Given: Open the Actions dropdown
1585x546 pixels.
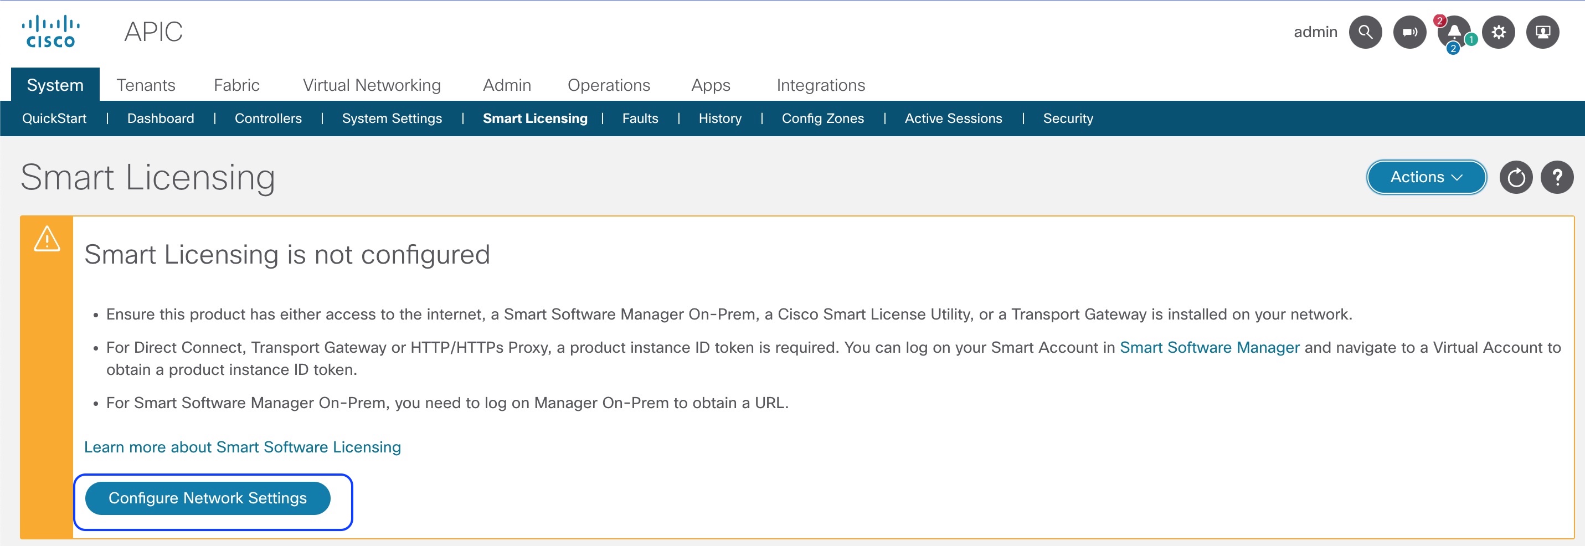Looking at the screenshot, I should (x=1426, y=177).
